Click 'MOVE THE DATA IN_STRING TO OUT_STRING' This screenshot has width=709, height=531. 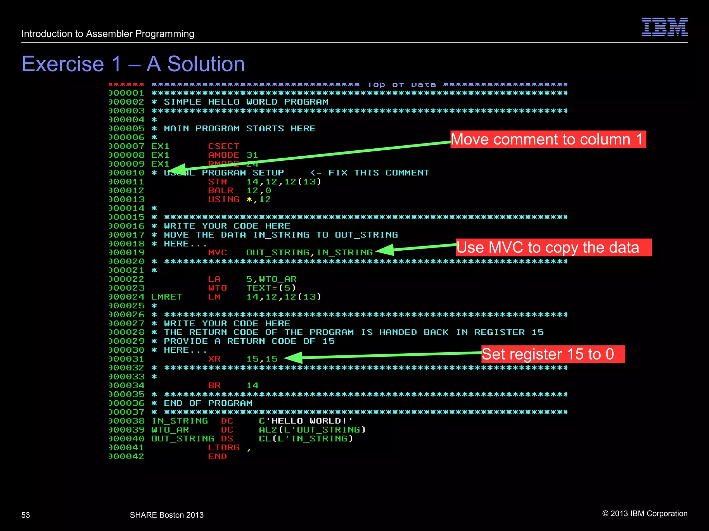coord(281,235)
